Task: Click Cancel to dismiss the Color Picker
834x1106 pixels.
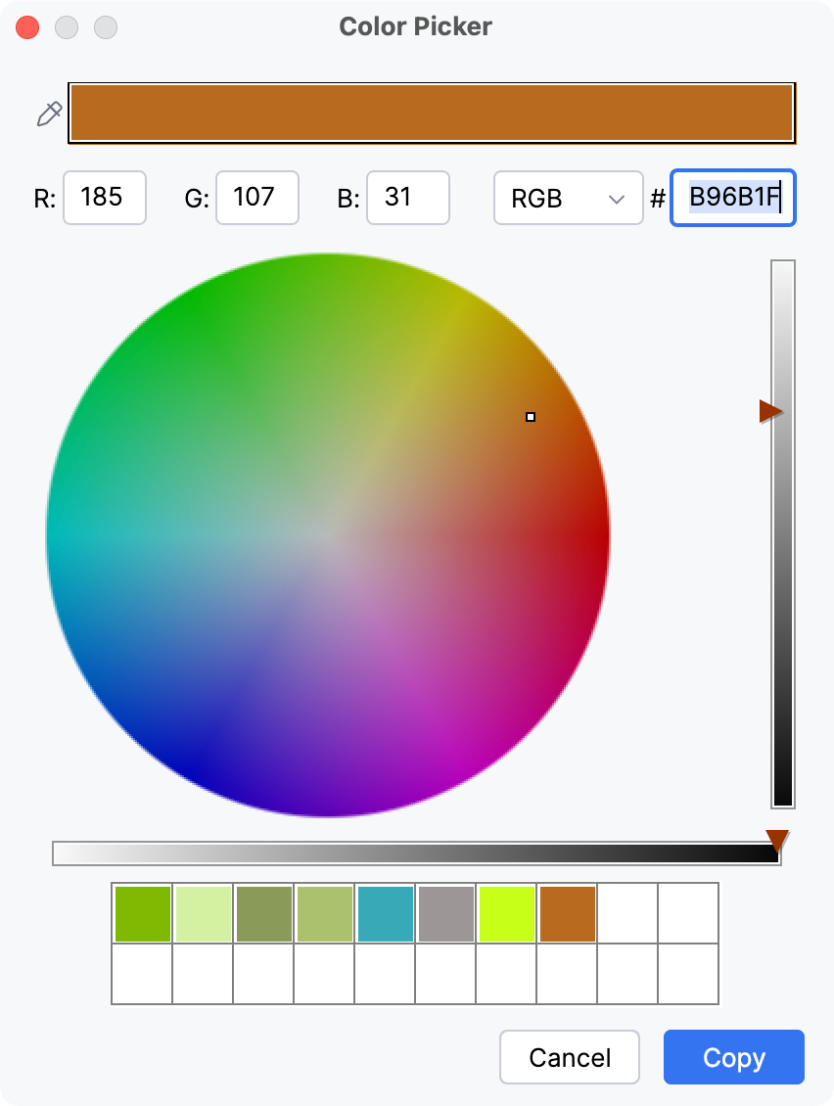Action: coord(569,1057)
